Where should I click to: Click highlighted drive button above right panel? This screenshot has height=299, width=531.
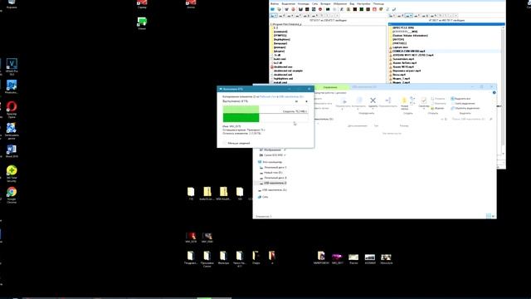click(x=409, y=16)
